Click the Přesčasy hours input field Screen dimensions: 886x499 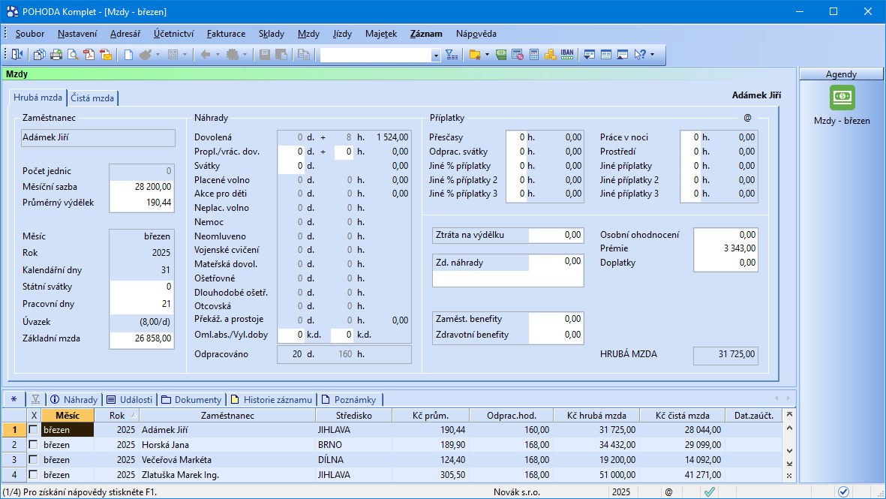coord(516,137)
